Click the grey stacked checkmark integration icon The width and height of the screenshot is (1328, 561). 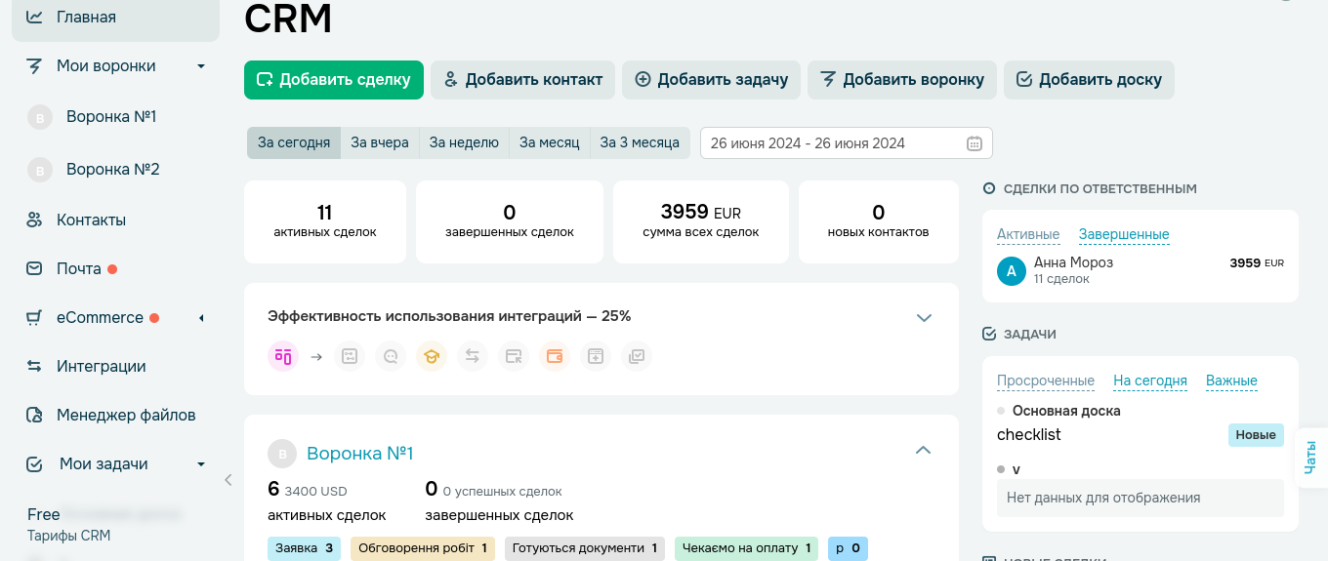pyautogui.click(x=637, y=356)
